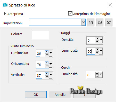Open Verticale slider popup arrow

[51, 75]
